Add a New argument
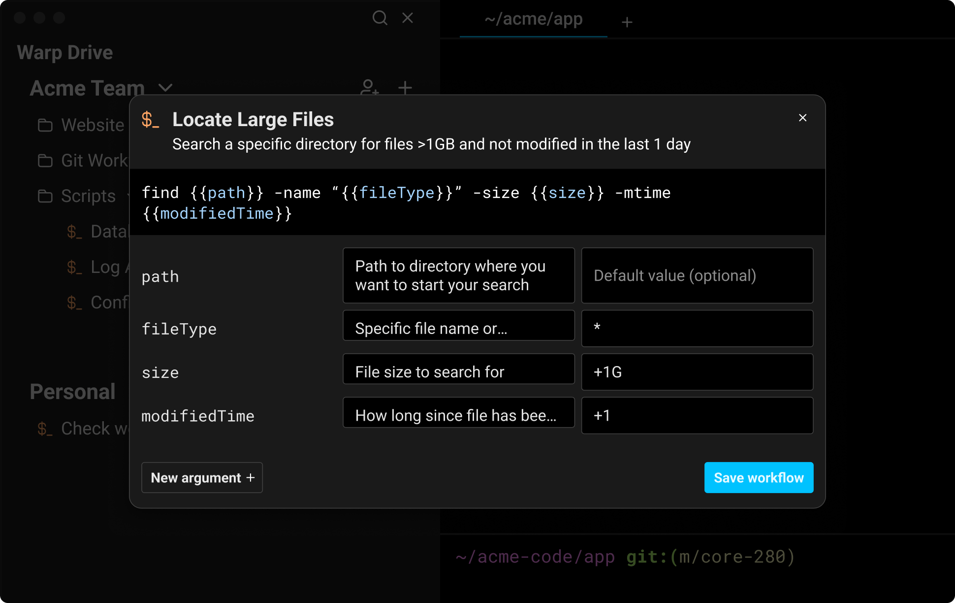Screen dimensions: 955x603 tap(202, 477)
